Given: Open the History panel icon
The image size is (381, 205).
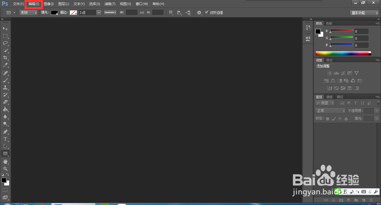Looking at the screenshot, I should 308,27.
